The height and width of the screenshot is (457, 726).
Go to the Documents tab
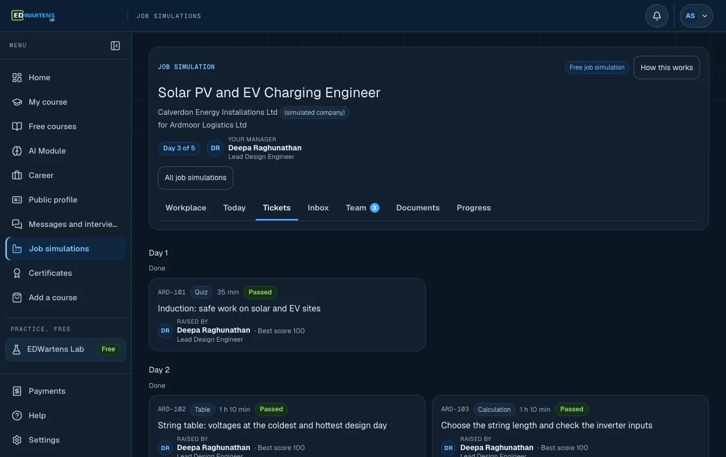tap(418, 208)
